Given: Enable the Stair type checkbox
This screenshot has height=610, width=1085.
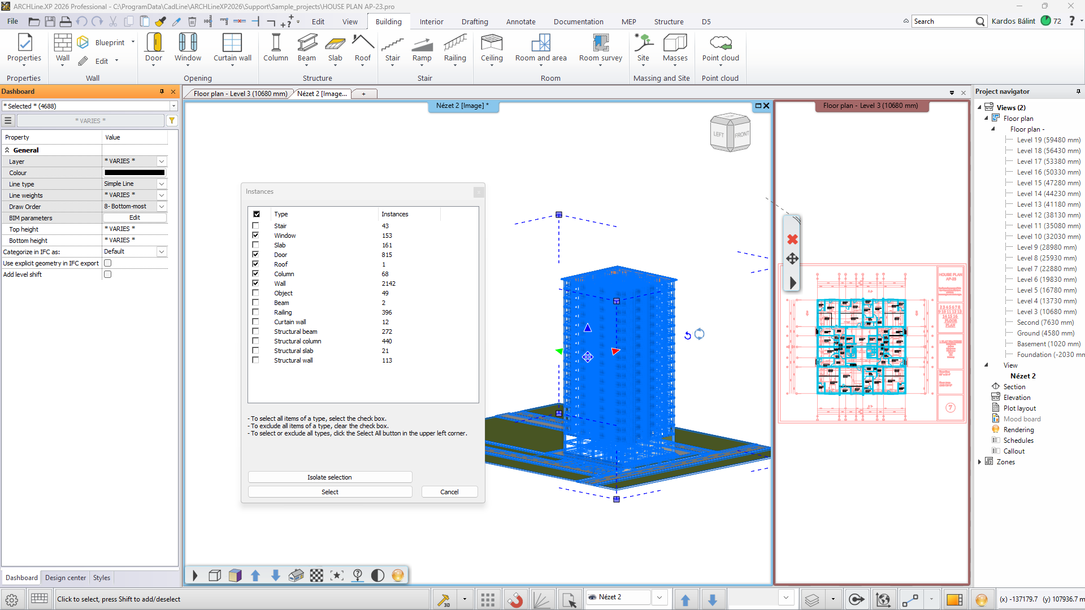Looking at the screenshot, I should [x=255, y=226].
